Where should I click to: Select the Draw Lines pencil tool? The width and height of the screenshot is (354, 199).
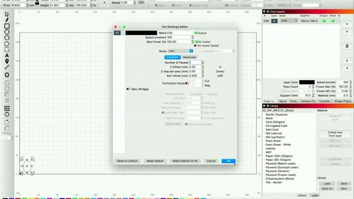click(7, 20)
